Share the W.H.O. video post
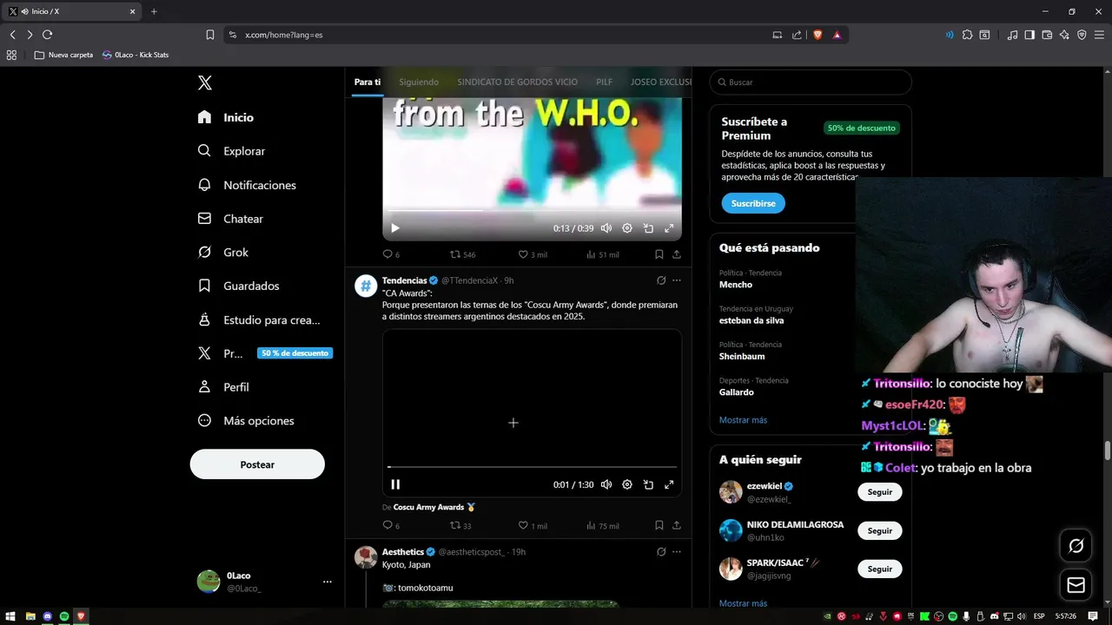 [677, 254]
